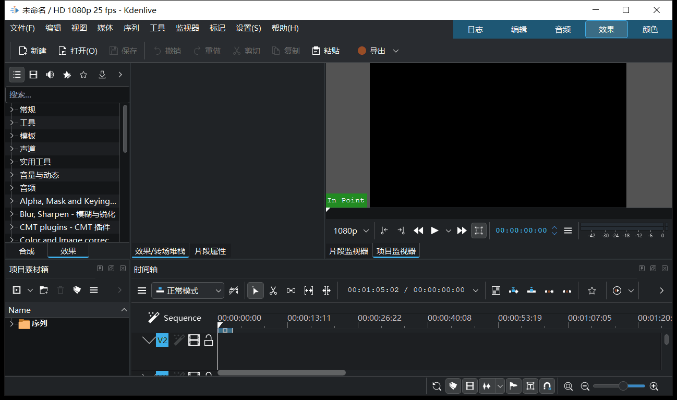677x400 pixels.
Task: Open the timeline hamburger menu
Action: 142,290
